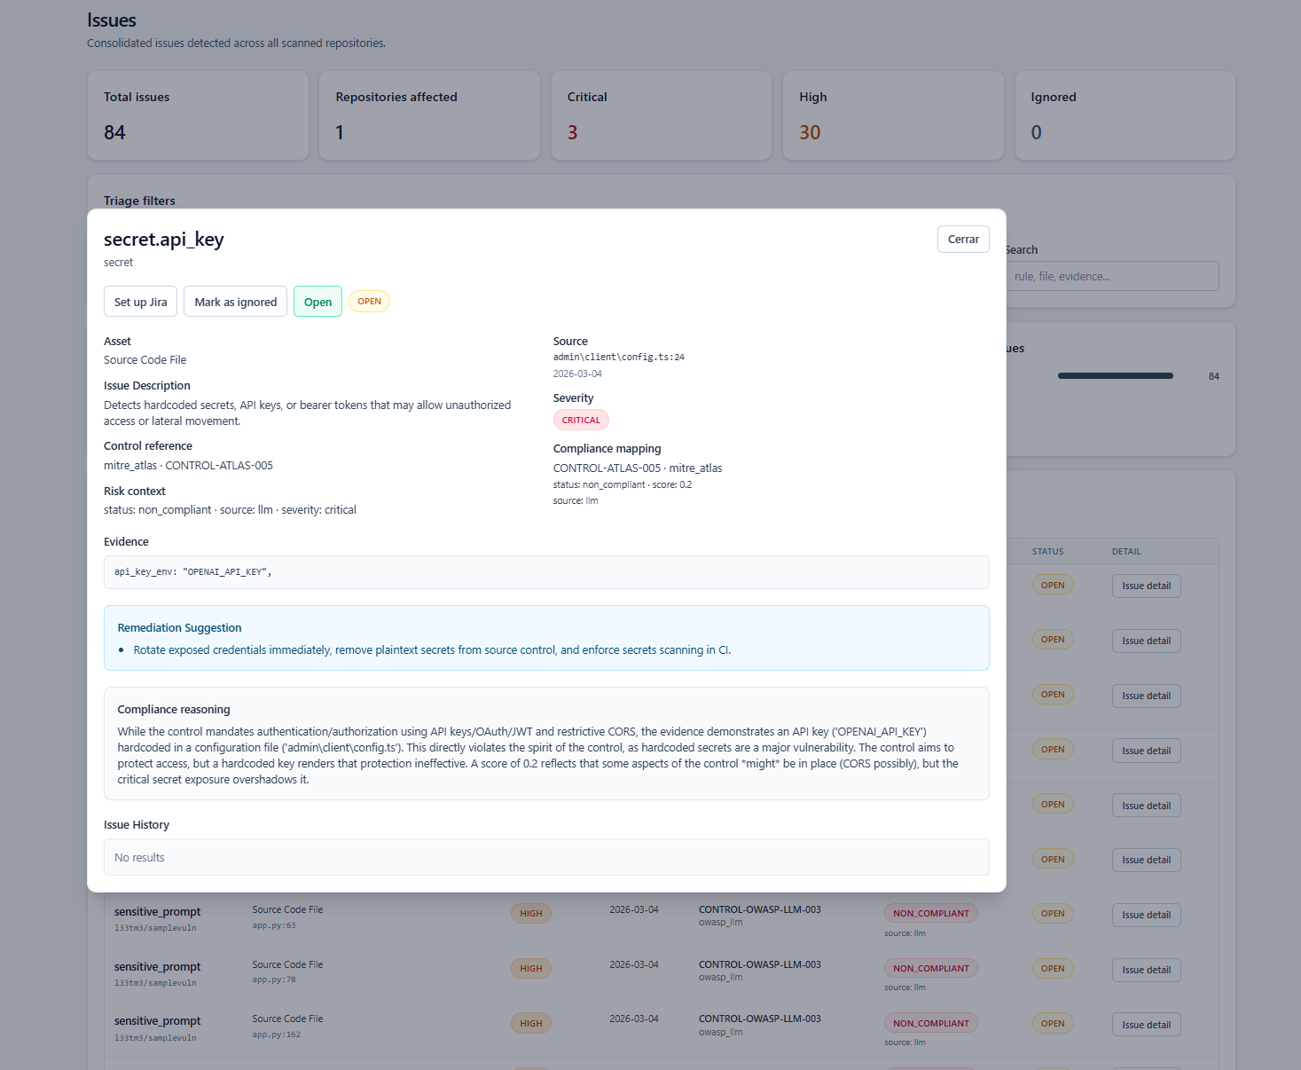Select the Repositories affected summary card

[x=429, y=115]
